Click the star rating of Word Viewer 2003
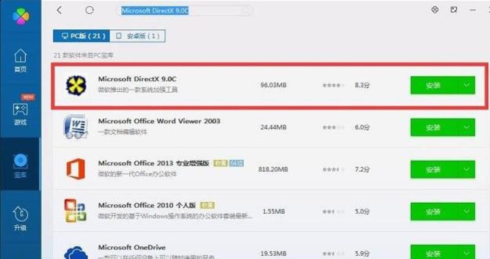 [x=333, y=127]
